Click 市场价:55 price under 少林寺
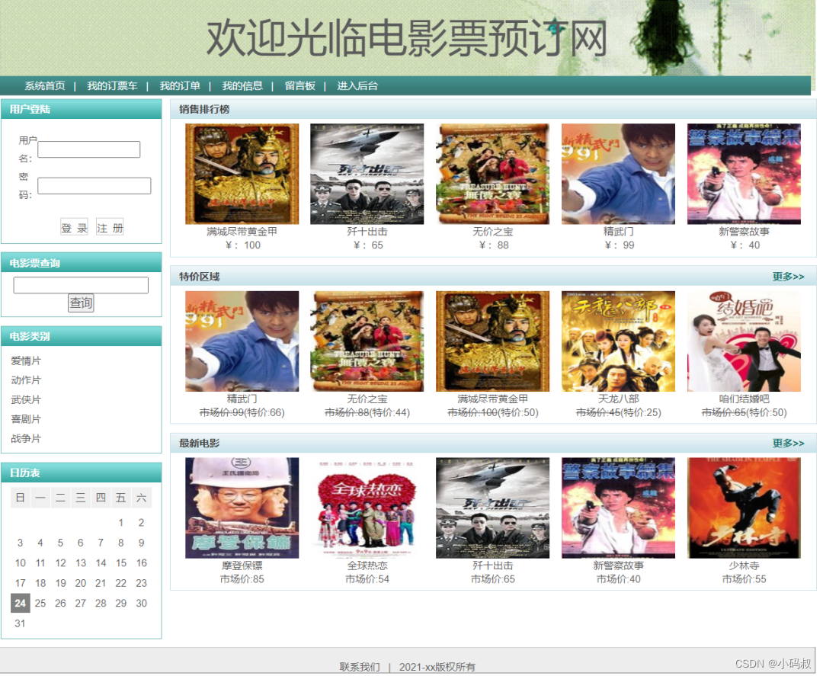Viewport: 823px width, 676px height. click(x=745, y=579)
